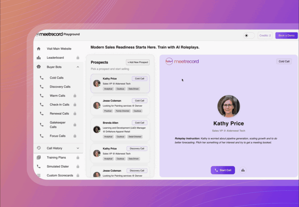Click Cold Call badge on Brenda Allen card
Image resolution: width=299 pixels, height=207 pixels.
(x=140, y=123)
